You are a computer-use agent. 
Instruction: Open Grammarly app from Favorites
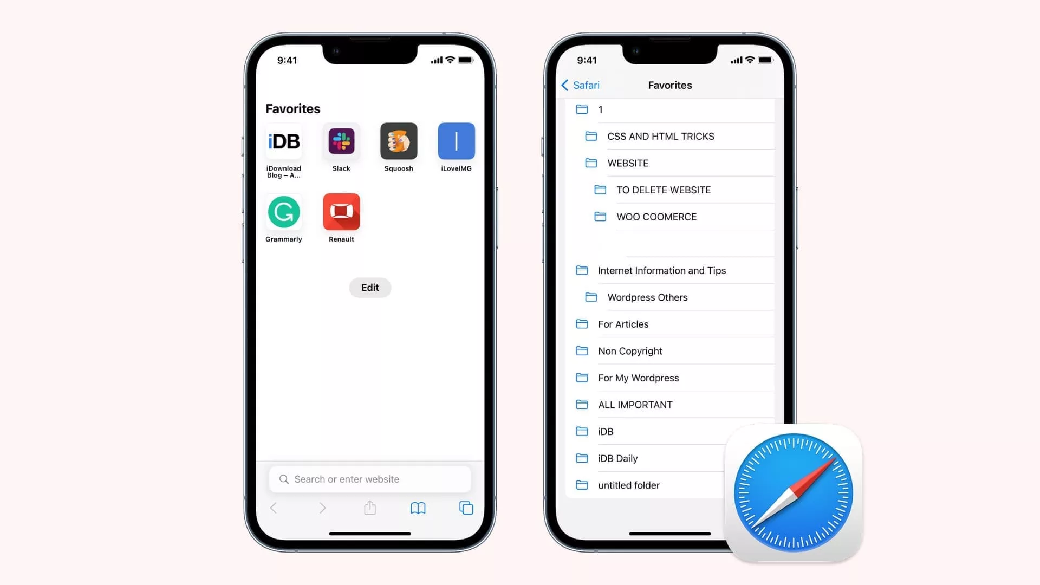tap(284, 211)
